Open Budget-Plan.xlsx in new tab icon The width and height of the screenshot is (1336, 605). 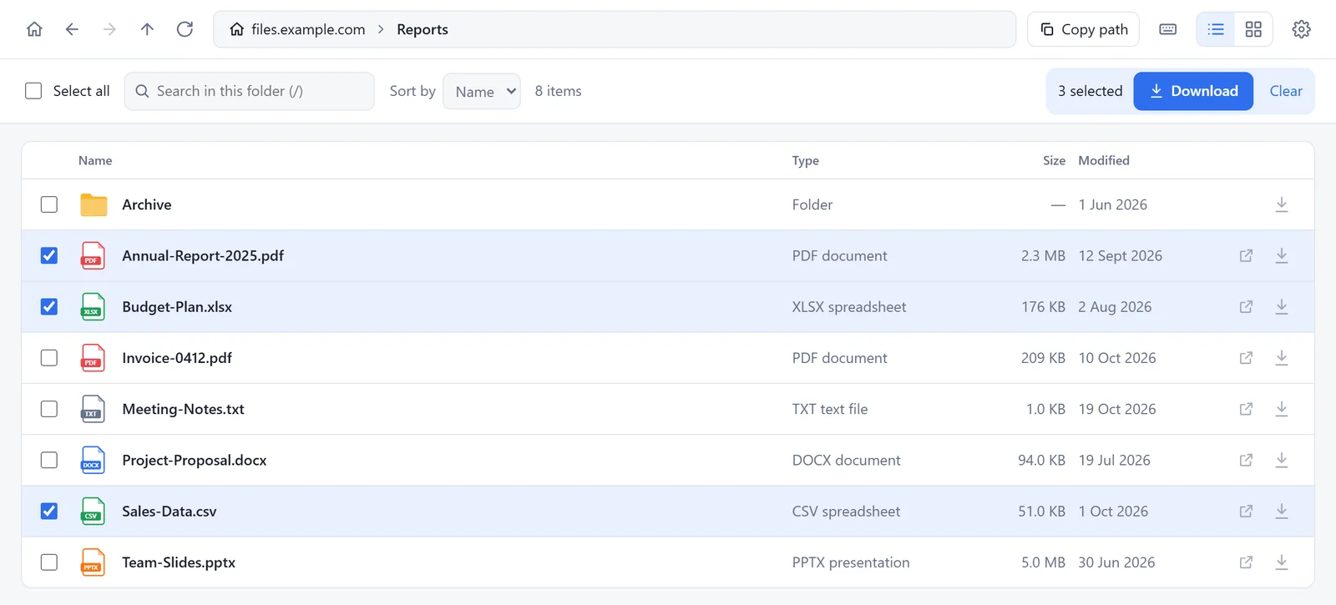pyautogui.click(x=1246, y=307)
